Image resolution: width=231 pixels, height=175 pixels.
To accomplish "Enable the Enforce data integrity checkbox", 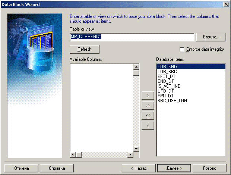I will [182, 49].
